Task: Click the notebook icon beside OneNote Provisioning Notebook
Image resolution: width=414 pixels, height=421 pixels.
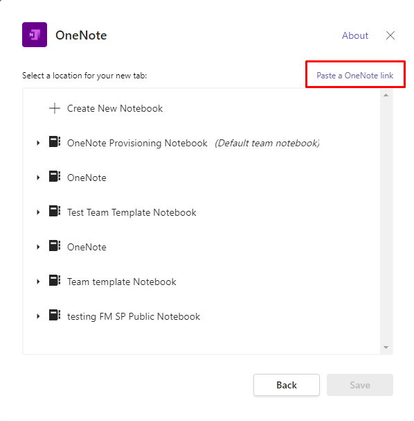Action: (x=55, y=141)
